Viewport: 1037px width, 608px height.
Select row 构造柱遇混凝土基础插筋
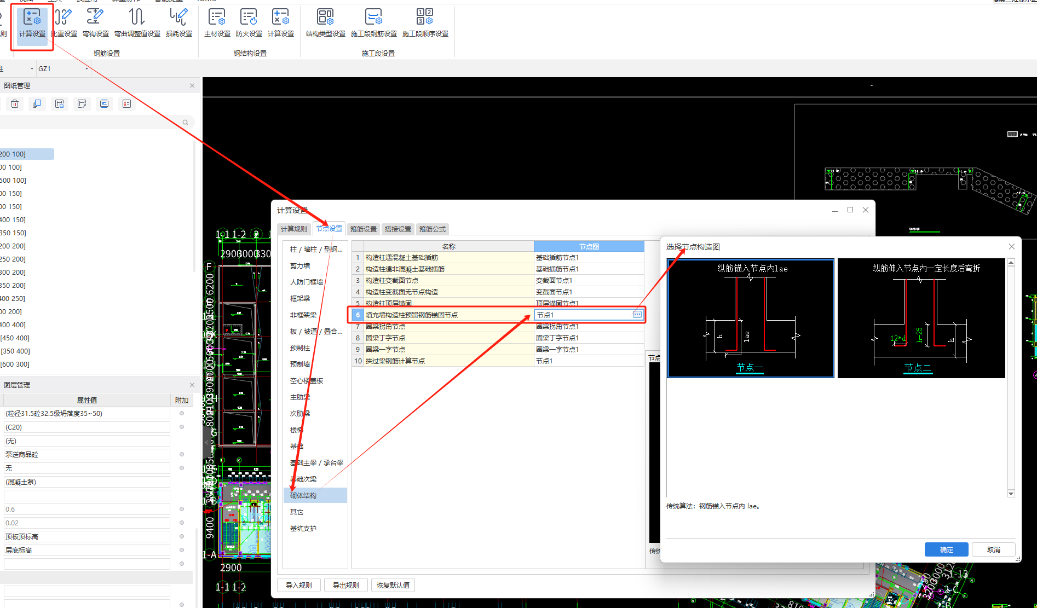[449, 257]
